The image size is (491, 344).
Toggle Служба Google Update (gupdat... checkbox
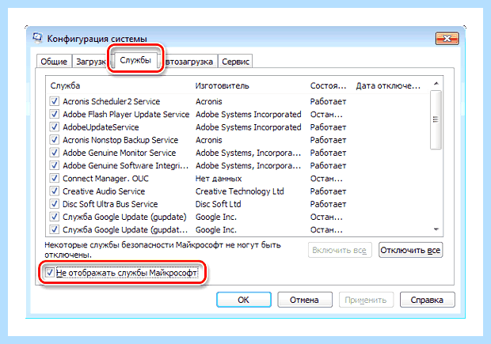[x=54, y=229]
